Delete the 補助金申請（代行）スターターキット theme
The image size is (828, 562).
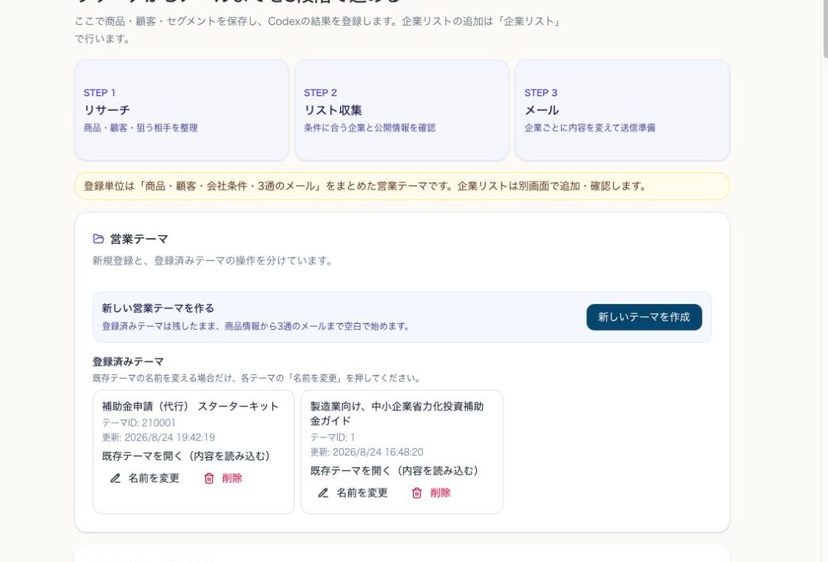pyautogui.click(x=223, y=478)
